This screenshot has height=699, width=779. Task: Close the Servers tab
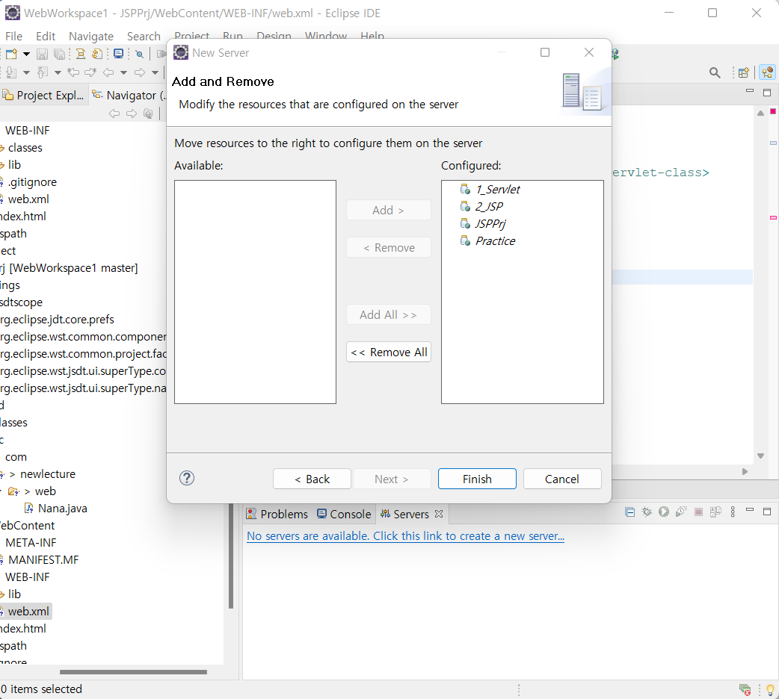(x=439, y=514)
